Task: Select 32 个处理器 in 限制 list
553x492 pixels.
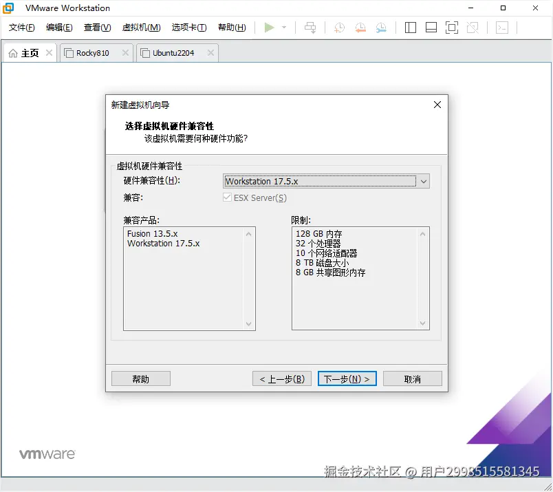Action: click(318, 244)
